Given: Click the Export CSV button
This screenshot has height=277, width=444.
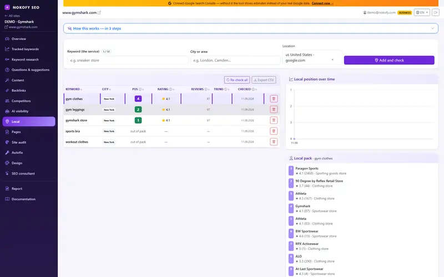Looking at the screenshot, I should (x=264, y=80).
